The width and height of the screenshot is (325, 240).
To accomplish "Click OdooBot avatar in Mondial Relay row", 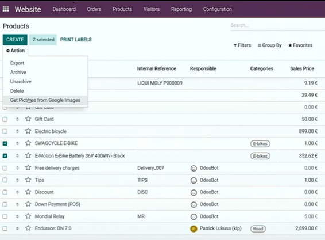I will (x=194, y=217).
